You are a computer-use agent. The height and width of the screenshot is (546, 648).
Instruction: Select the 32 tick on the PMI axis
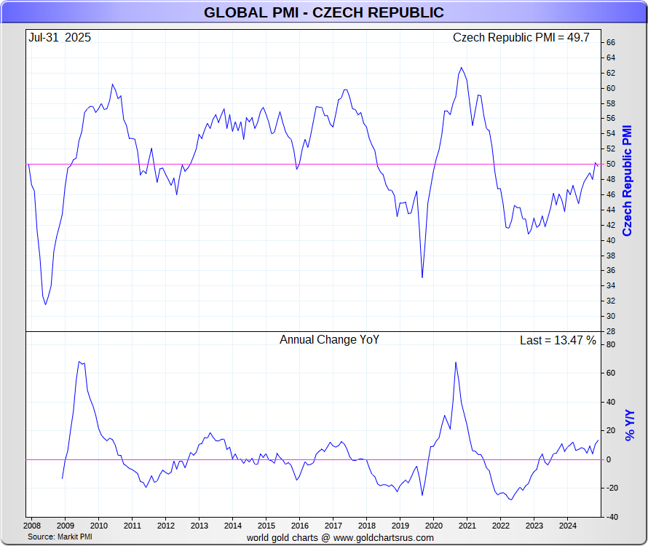(611, 301)
